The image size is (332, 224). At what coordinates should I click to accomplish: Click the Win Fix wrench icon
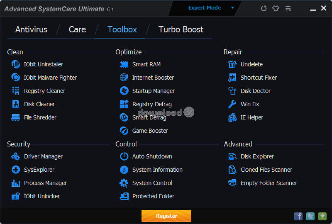tap(232, 104)
